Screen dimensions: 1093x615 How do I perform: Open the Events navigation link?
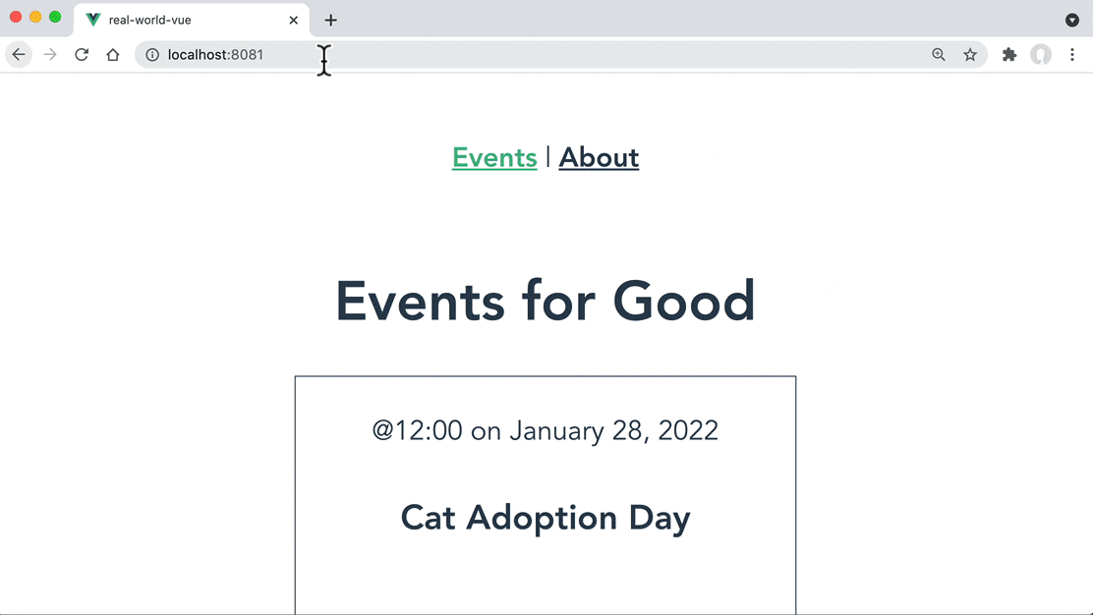click(x=495, y=157)
